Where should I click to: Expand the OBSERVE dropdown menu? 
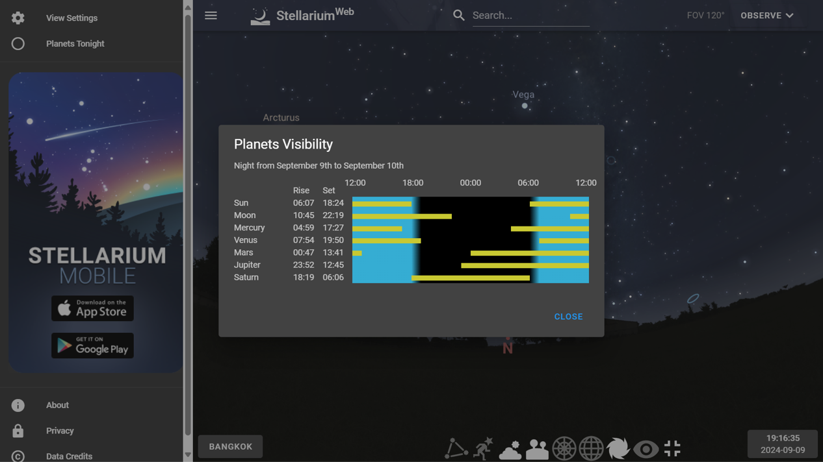(x=767, y=15)
